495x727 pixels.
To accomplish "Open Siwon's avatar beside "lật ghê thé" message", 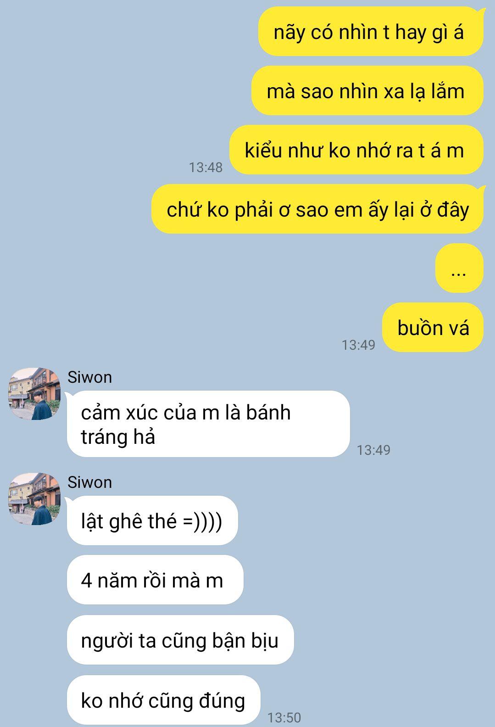I will pos(34,498).
